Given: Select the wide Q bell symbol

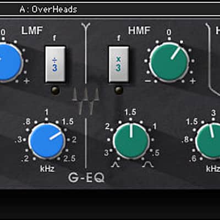Looking at the screenshot, I should pos(148,164).
